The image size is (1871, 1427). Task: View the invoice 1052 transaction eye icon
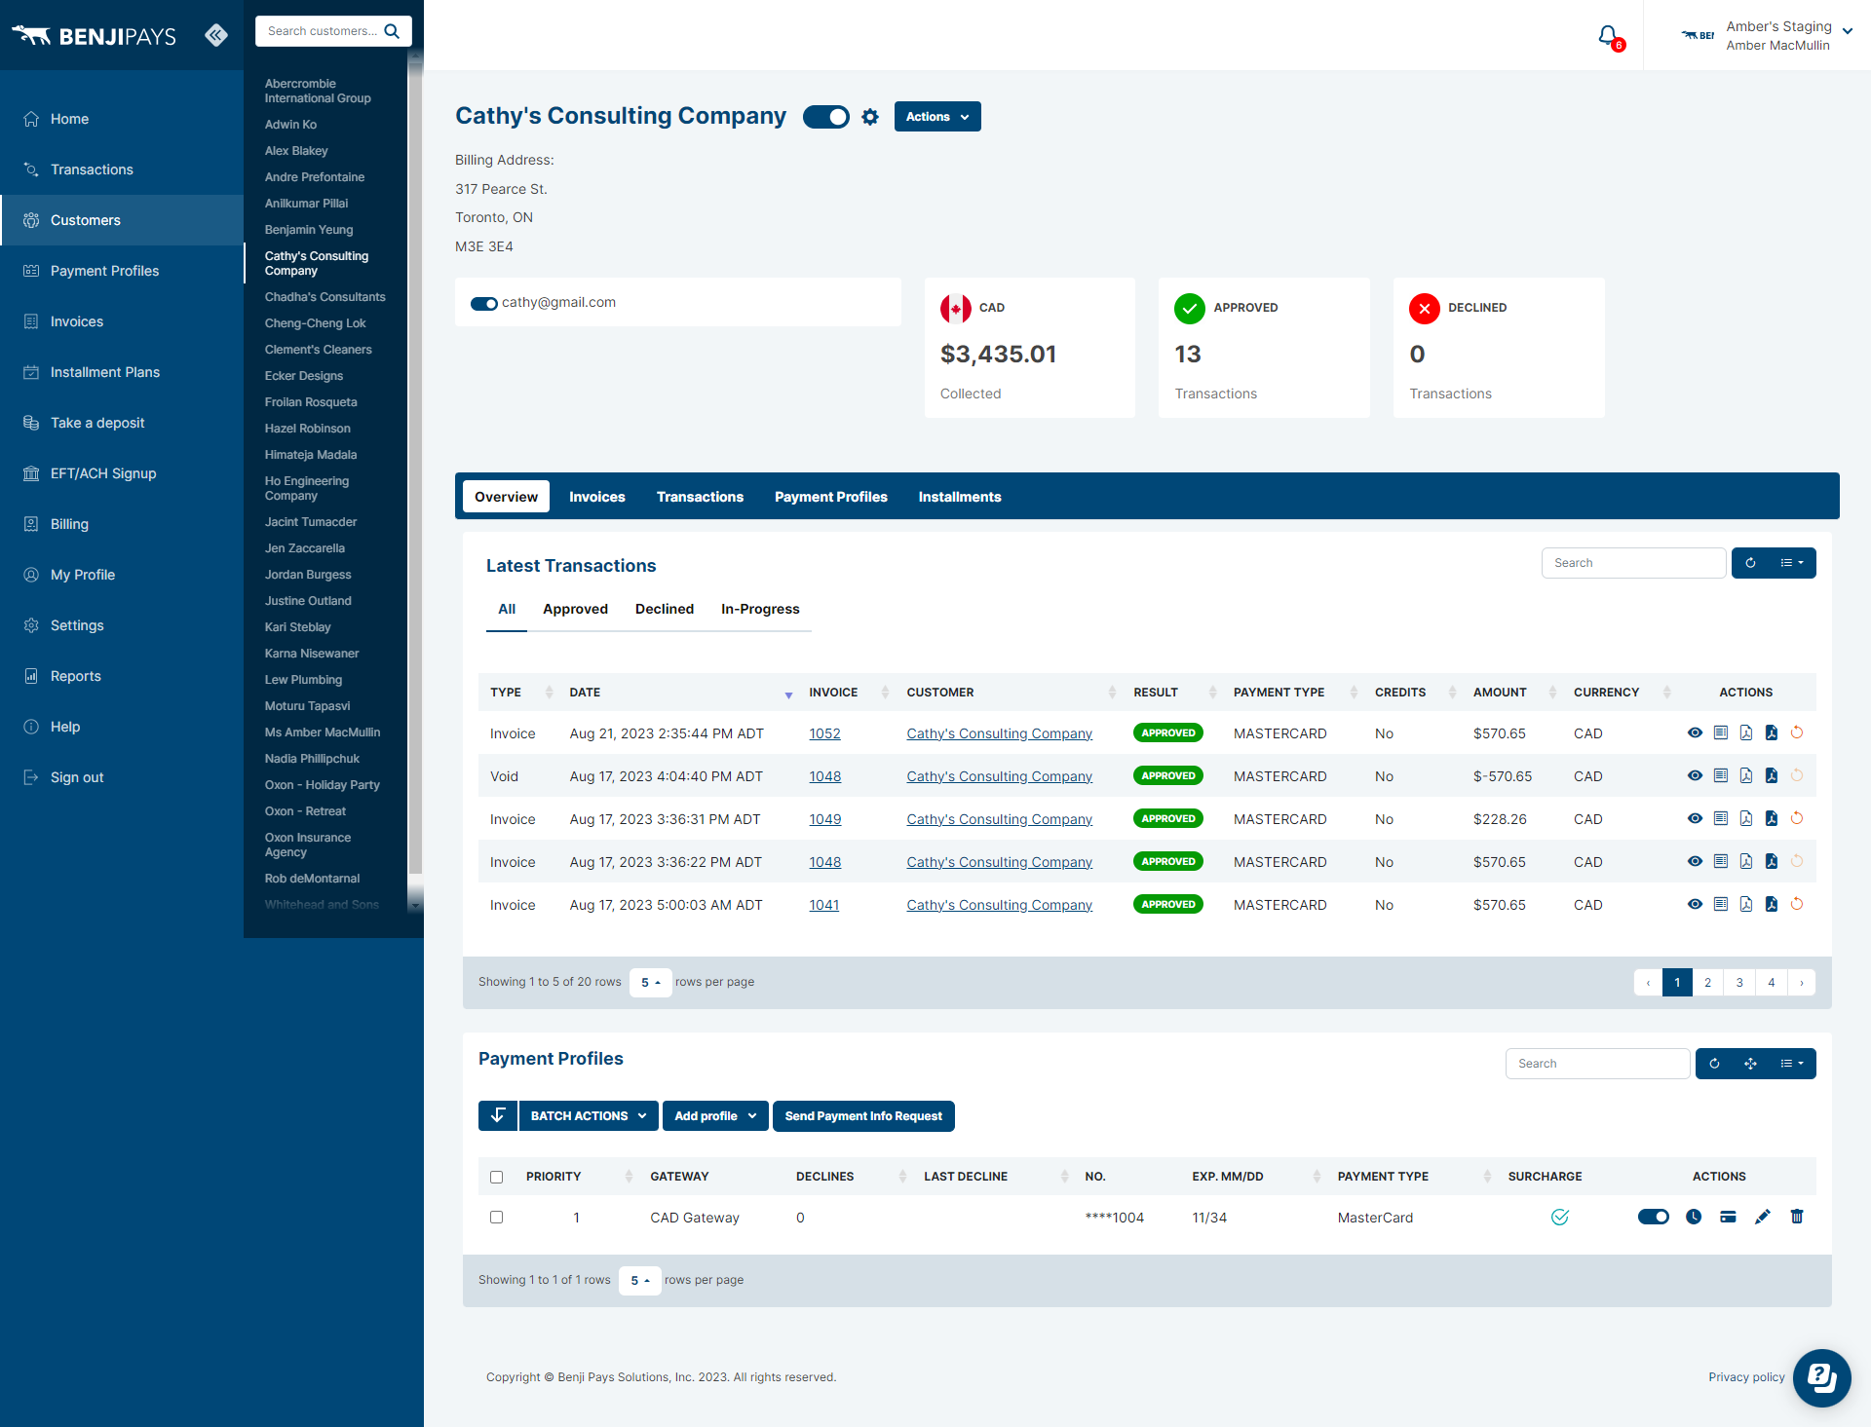coord(1695,732)
